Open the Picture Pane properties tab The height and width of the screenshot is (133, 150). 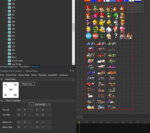click(x=11, y=75)
